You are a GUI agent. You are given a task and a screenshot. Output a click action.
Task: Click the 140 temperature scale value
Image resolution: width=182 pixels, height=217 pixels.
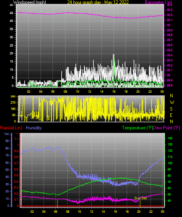(x=170, y=138)
